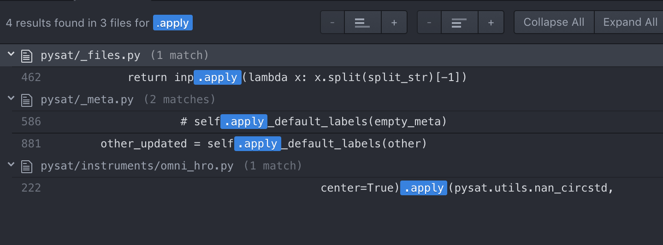
Task: Decrease trailing context lines with second minus button
Action: (429, 23)
